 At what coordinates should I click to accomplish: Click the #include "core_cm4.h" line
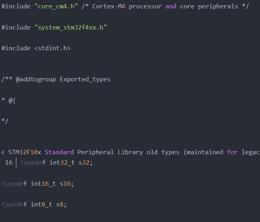125,6
